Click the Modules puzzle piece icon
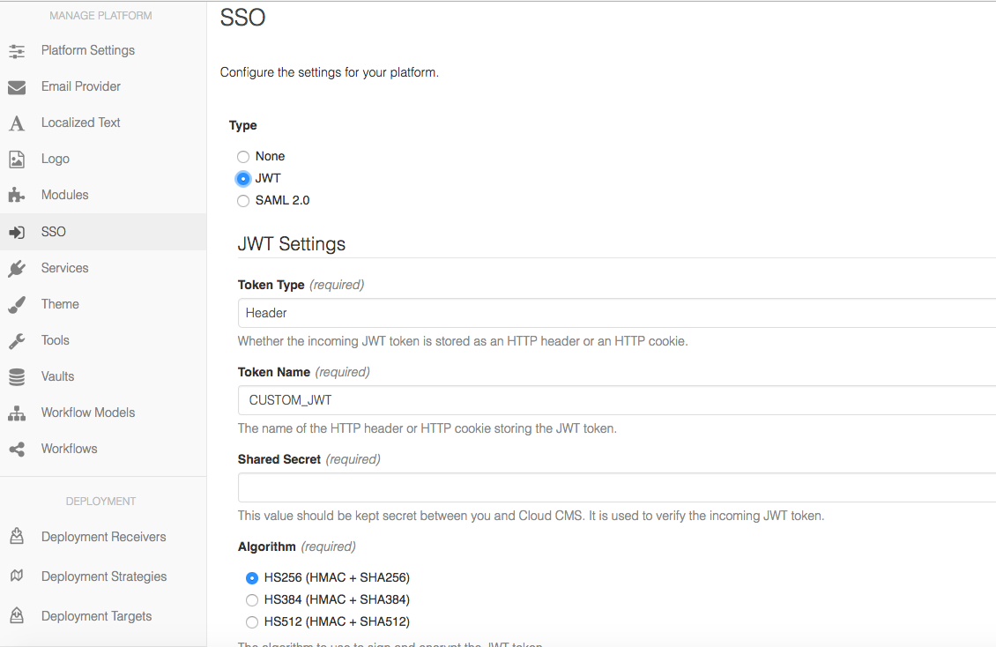Screen dimensions: 996x647 coord(17,196)
